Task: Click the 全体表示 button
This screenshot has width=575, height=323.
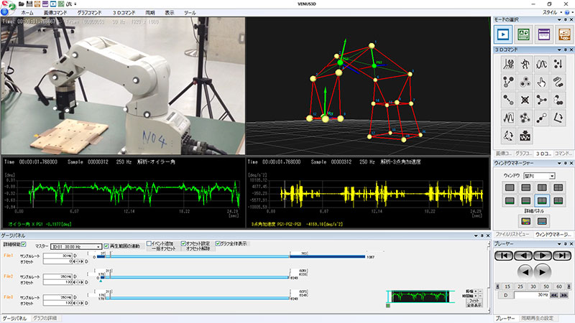Action: tap(474, 306)
